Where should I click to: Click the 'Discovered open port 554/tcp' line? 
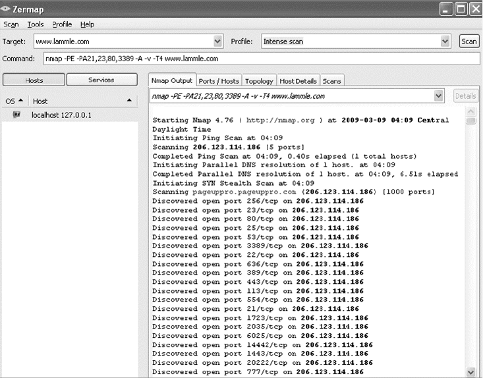pyautogui.click(x=258, y=300)
